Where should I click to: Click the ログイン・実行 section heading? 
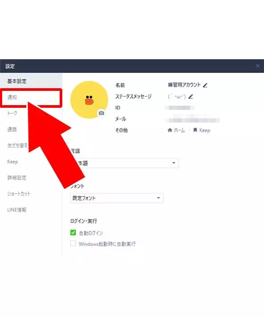tap(83, 221)
